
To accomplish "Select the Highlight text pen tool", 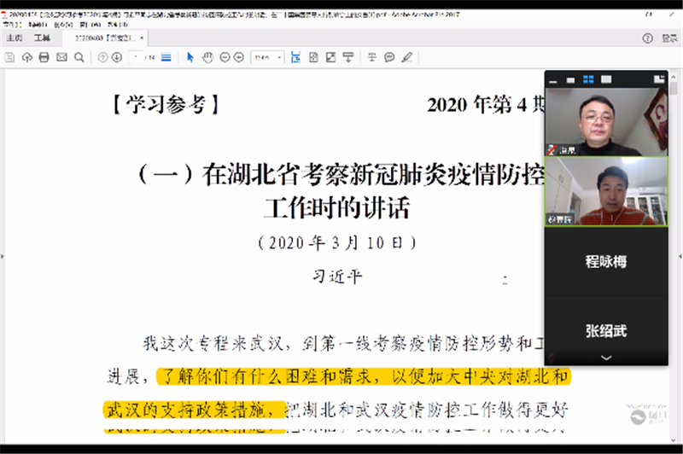I will [x=407, y=57].
